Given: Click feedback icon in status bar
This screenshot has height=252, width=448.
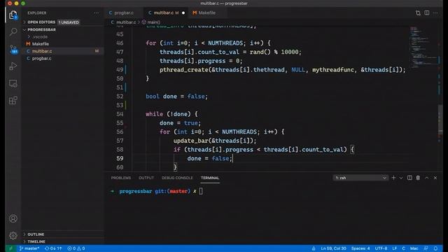Looking at the screenshot, I should click(426, 248).
